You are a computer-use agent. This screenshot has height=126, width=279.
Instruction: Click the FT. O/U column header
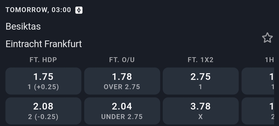click(122, 60)
